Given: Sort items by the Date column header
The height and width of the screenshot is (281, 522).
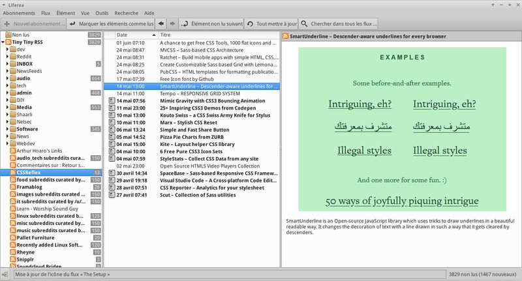Looking at the screenshot, I should (x=136, y=35).
